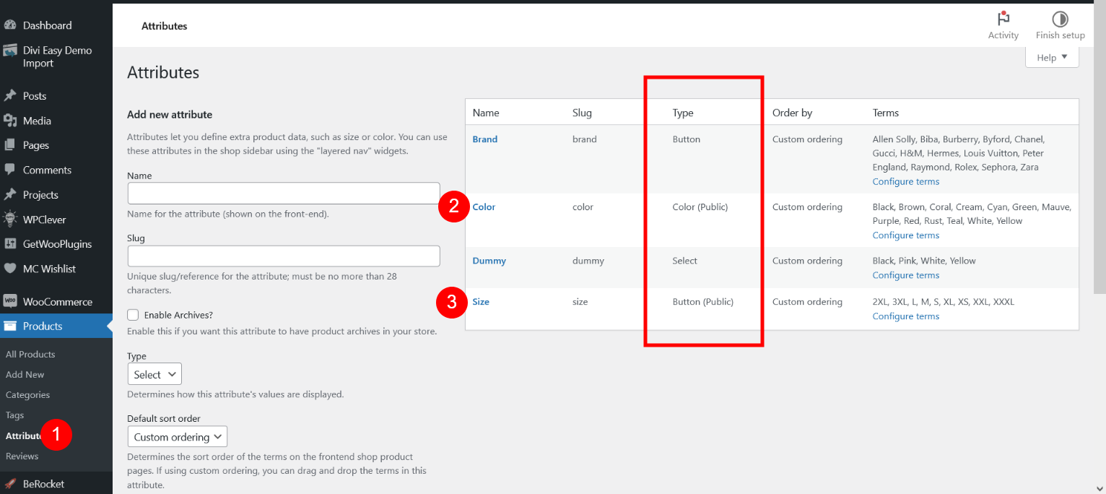The image size is (1106, 494).
Task: Click the Type column header
Action: (683, 113)
